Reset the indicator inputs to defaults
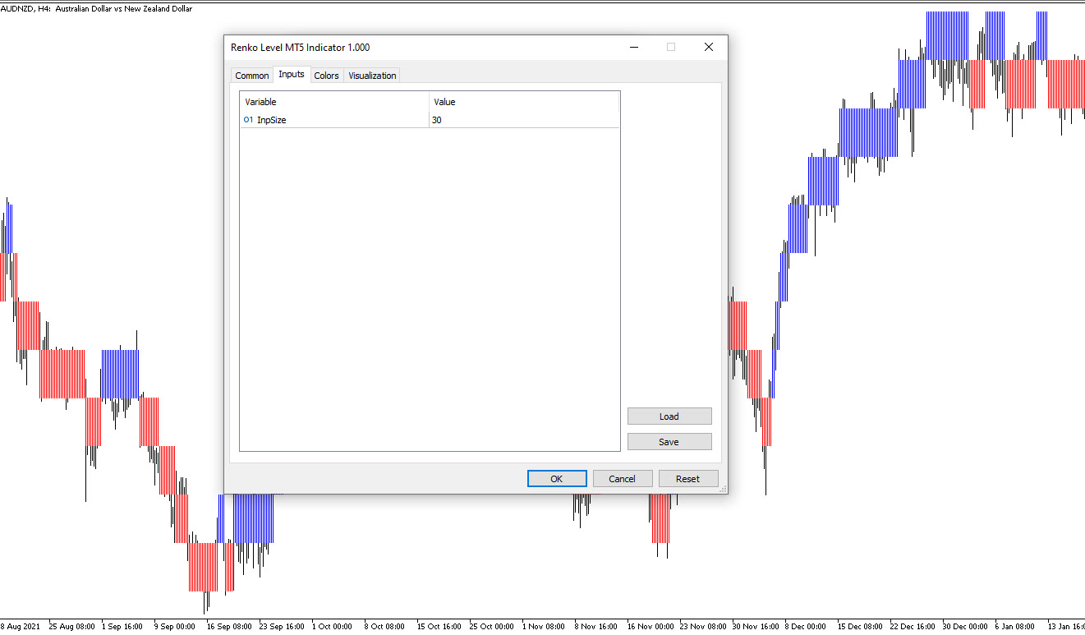1085x635 pixels. click(687, 479)
